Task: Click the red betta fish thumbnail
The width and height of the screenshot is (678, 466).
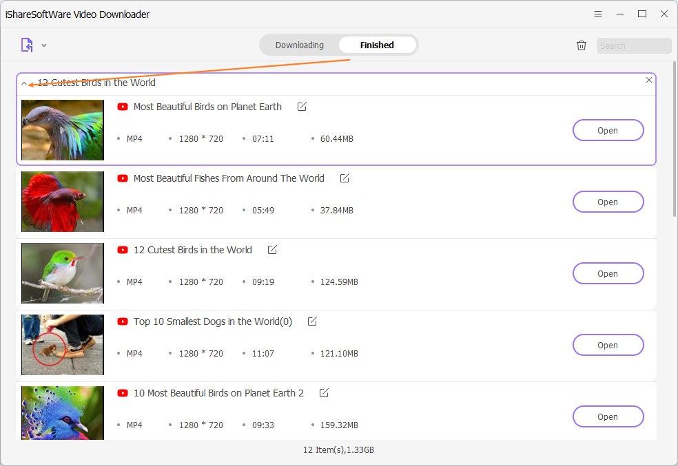Action: pos(63,202)
